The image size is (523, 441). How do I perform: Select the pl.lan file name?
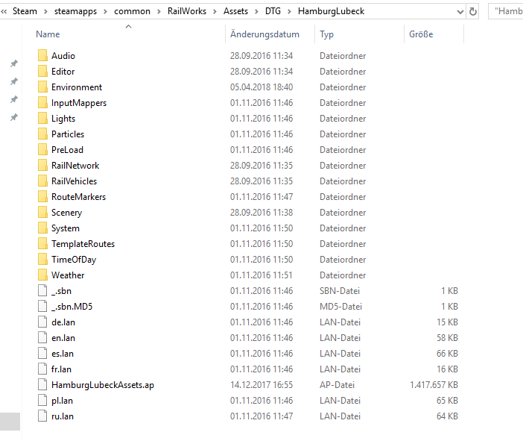pyautogui.click(x=62, y=401)
